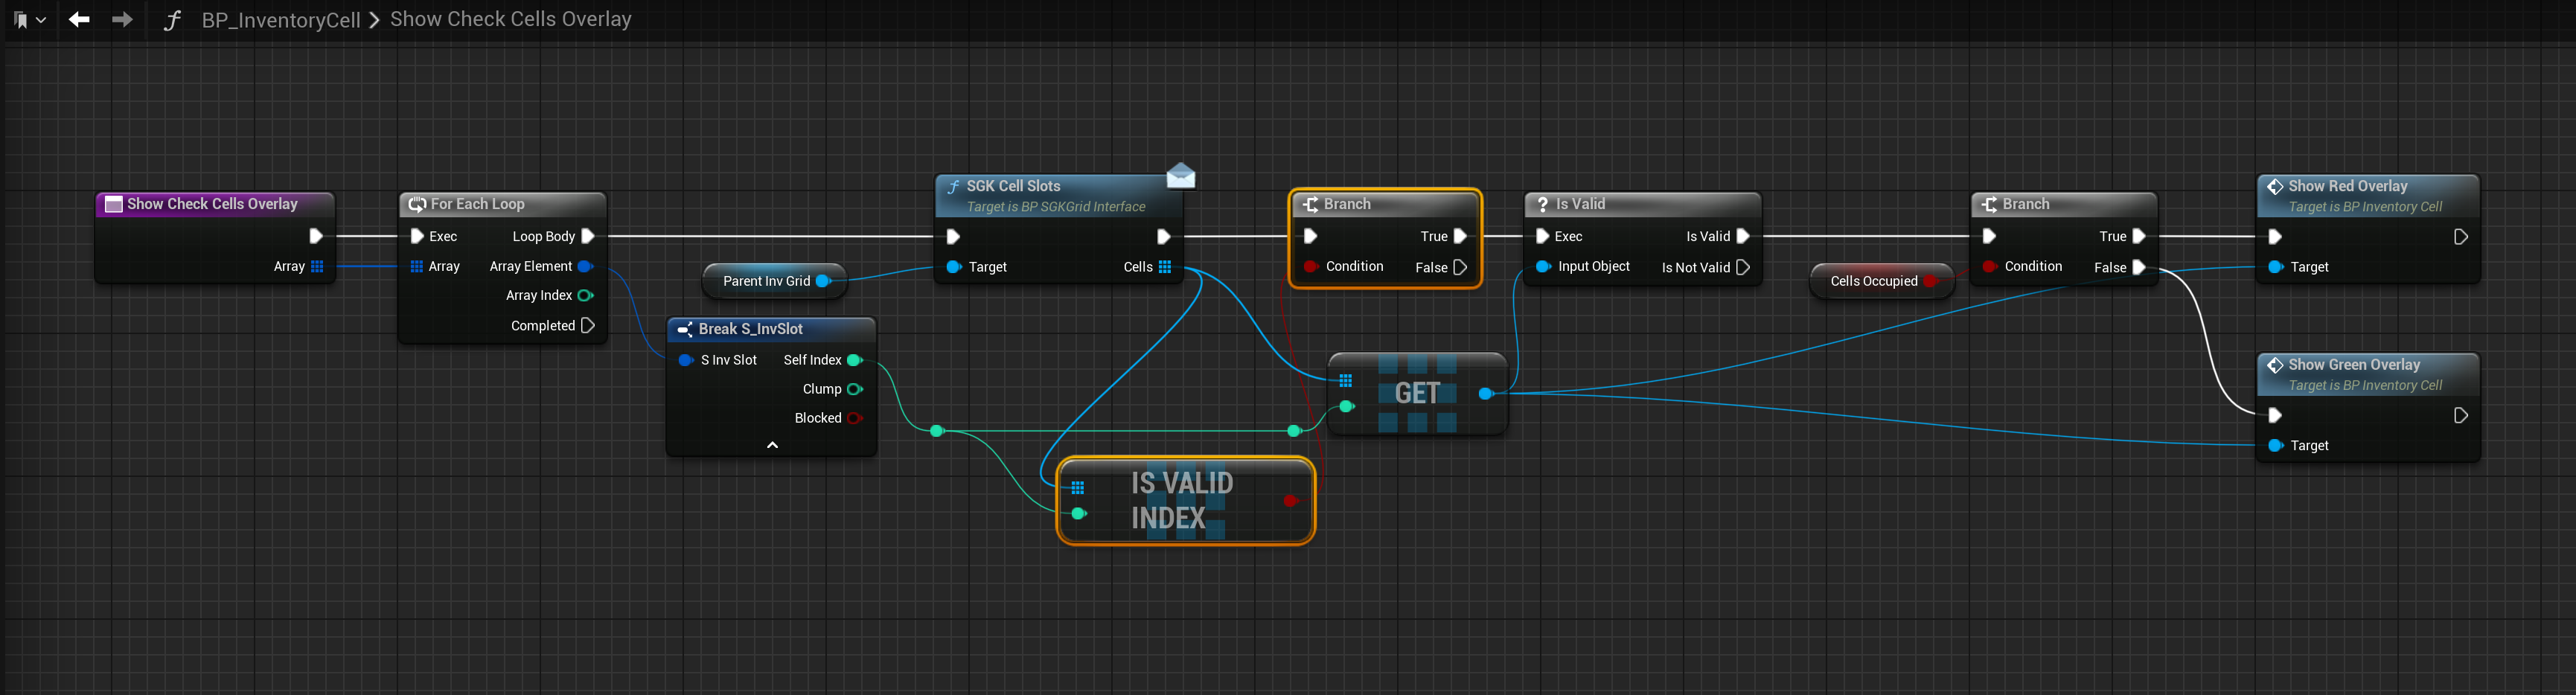2576x695 pixels.
Task: Click the Is Not Valid exec output pin
Action: (x=1743, y=267)
